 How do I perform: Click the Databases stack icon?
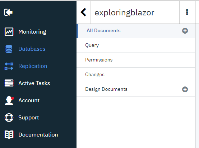(9, 49)
